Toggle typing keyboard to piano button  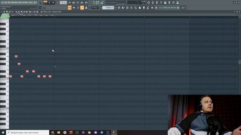pos(70,7)
